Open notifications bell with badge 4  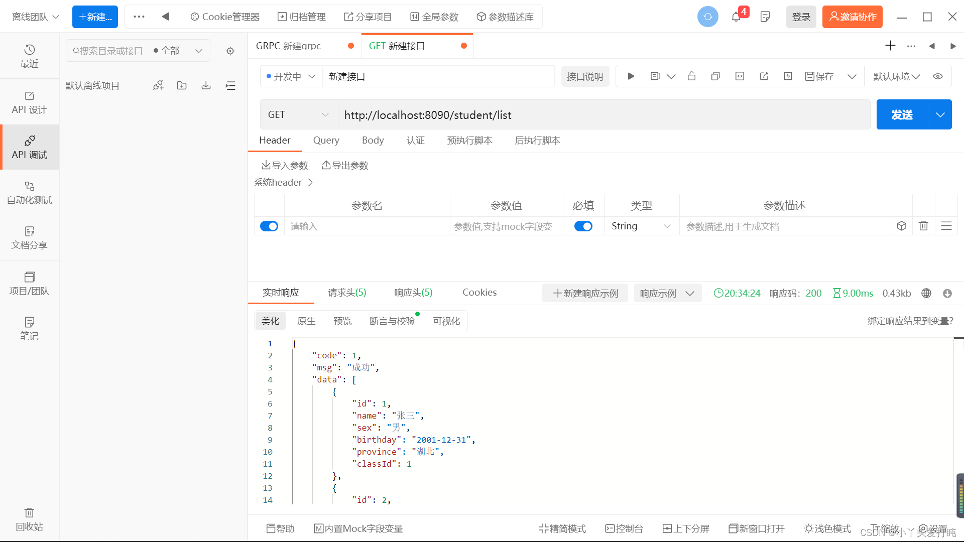point(737,17)
